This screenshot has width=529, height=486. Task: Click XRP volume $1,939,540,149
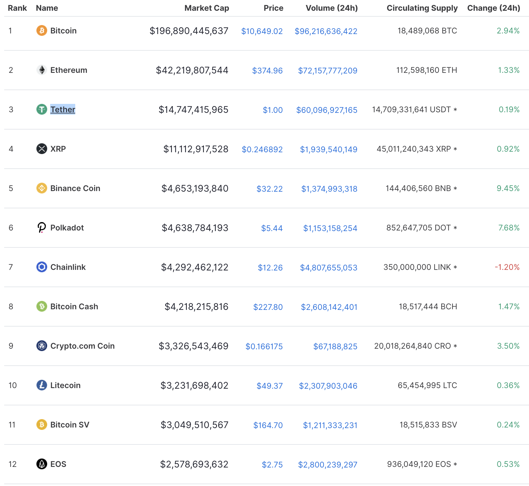[x=328, y=149]
